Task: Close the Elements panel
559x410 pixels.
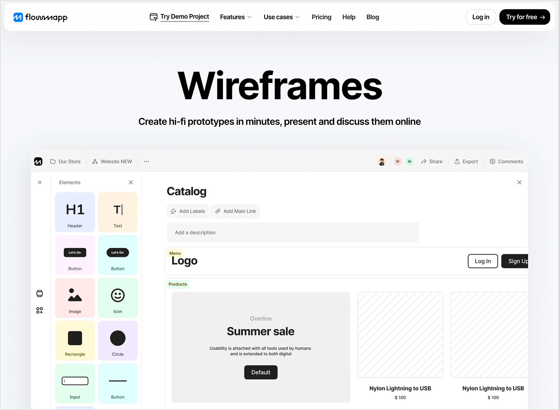Action: point(131,182)
